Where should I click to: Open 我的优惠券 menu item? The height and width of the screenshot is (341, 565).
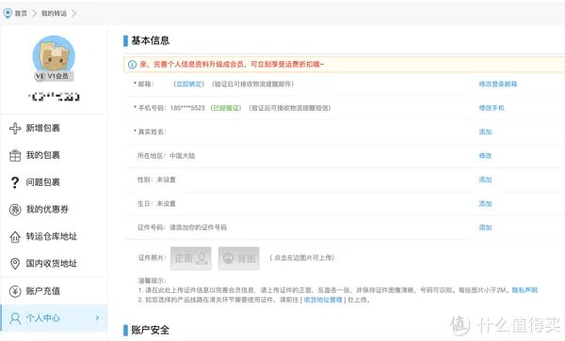47,209
